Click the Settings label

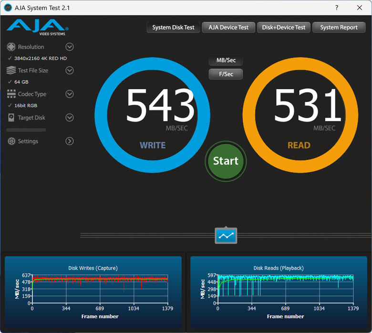tap(28, 141)
